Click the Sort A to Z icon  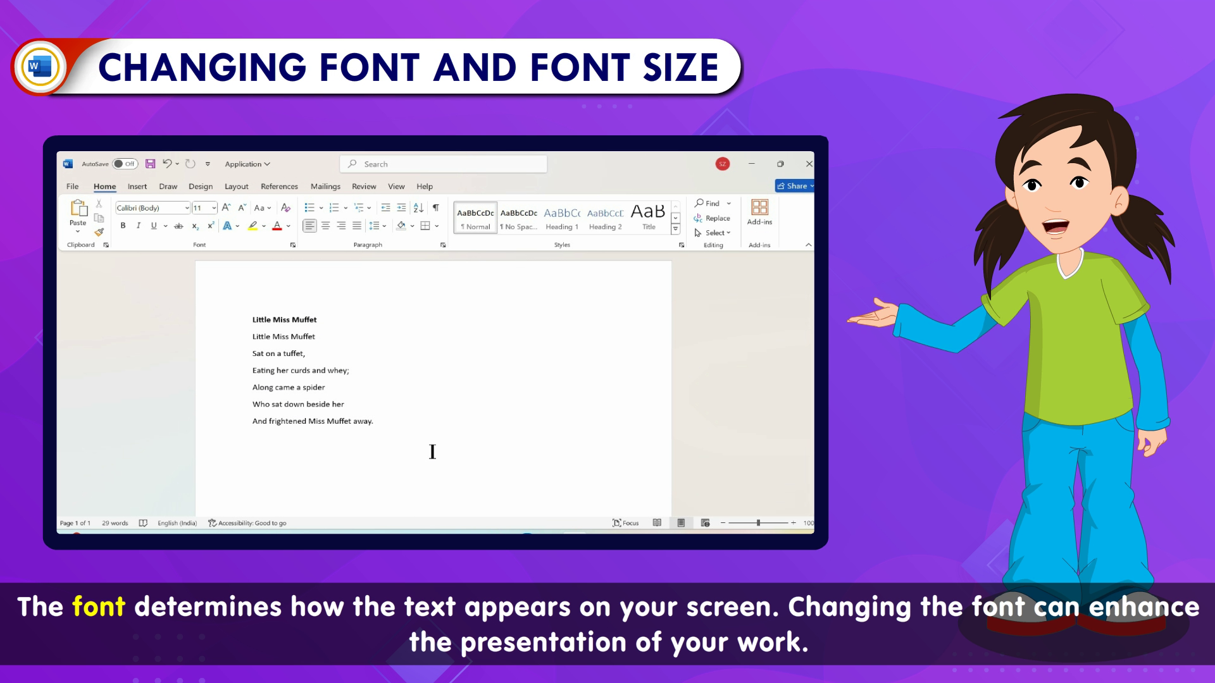[418, 207]
